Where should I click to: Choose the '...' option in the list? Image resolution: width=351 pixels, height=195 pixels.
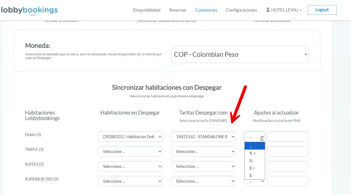[x=255, y=146]
